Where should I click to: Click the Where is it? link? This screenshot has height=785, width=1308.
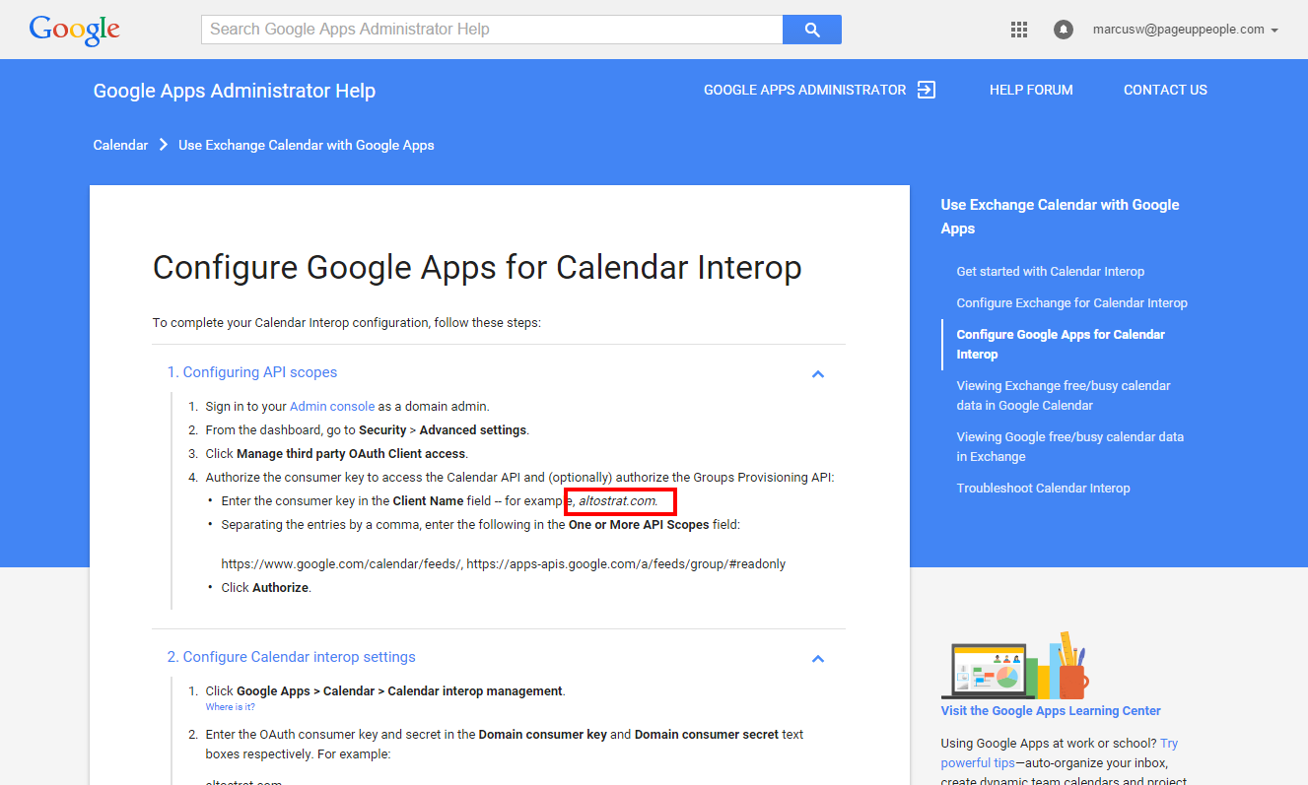[x=230, y=707]
